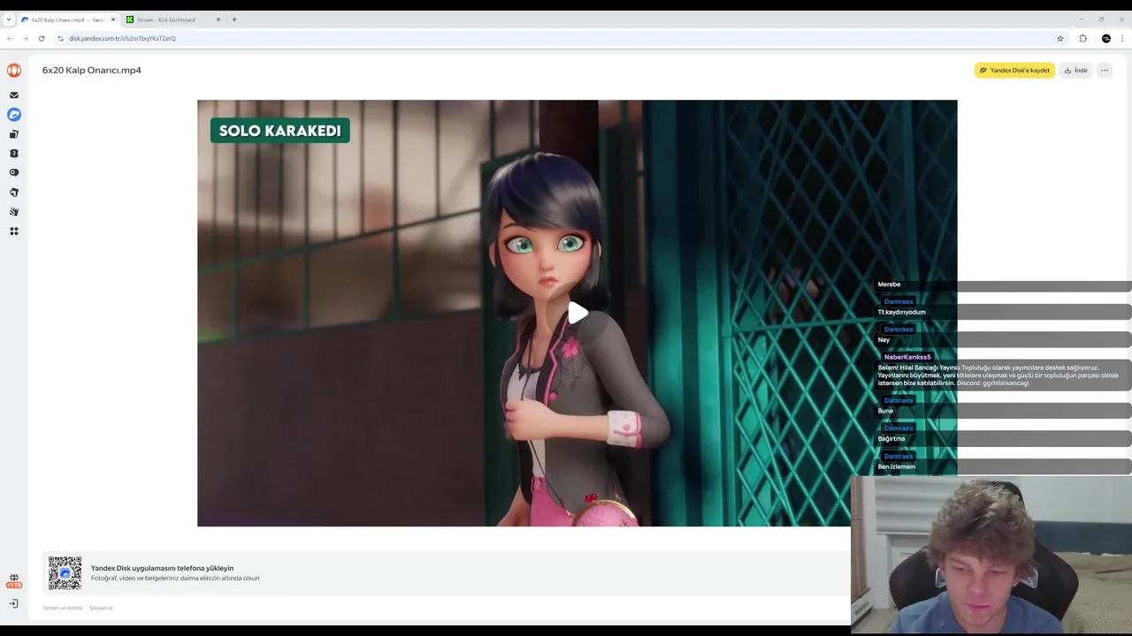Go back with the browser back arrow
1132x636 pixels.
[10, 39]
